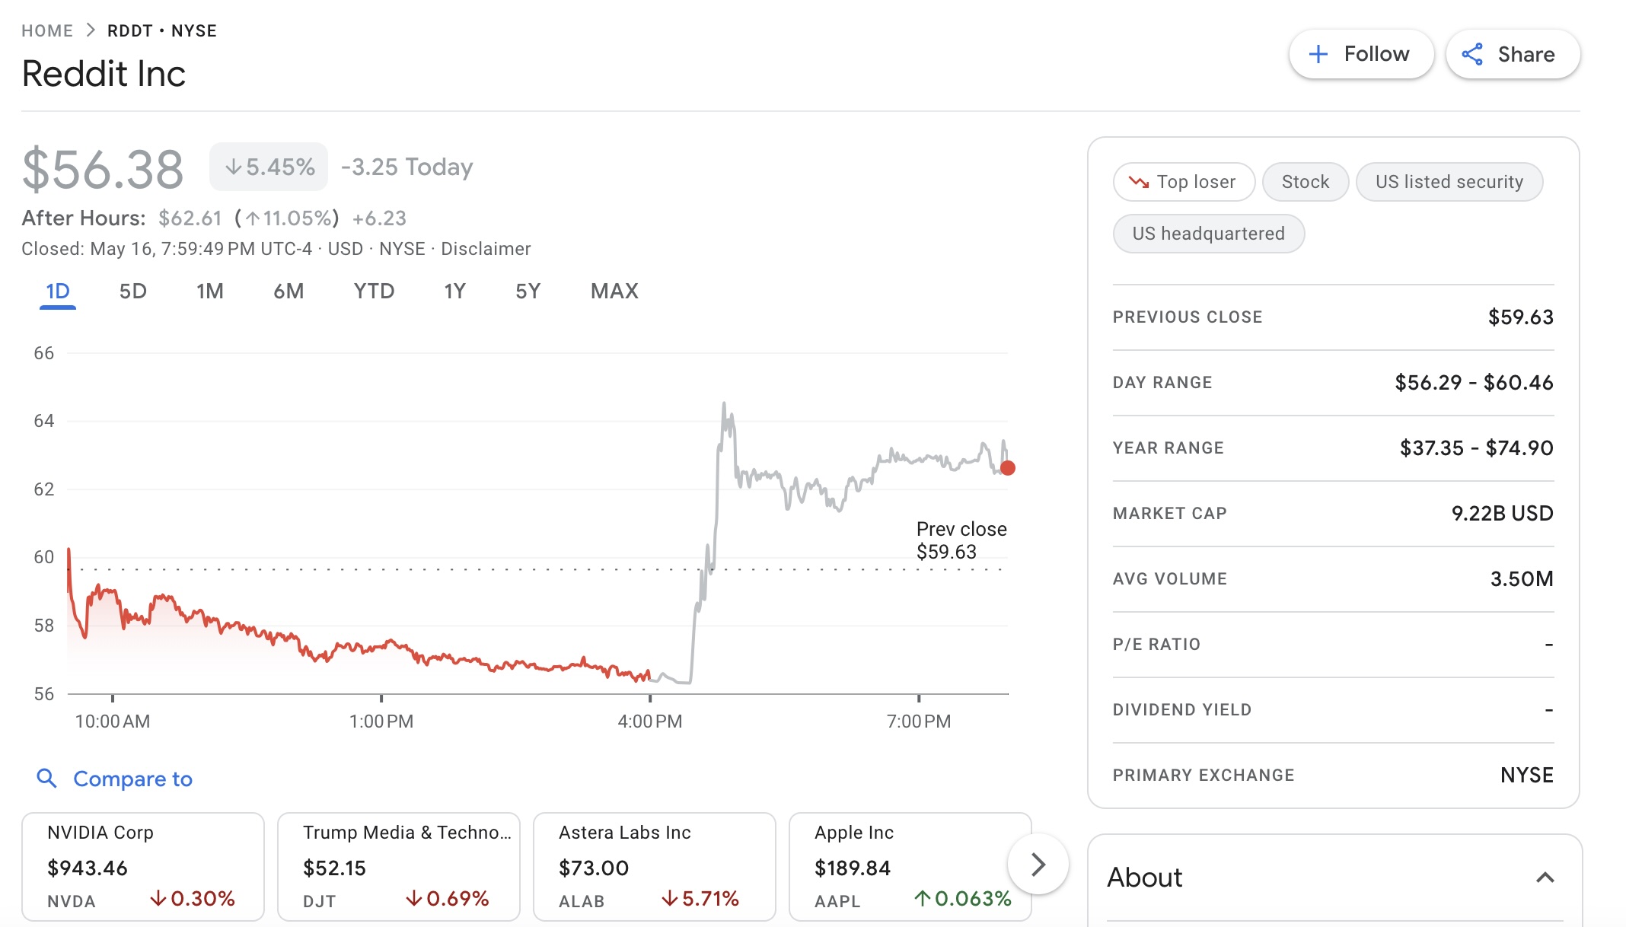1626x927 pixels.
Task: Click the Prev close $59.63 chart label
Action: (961, 540)
